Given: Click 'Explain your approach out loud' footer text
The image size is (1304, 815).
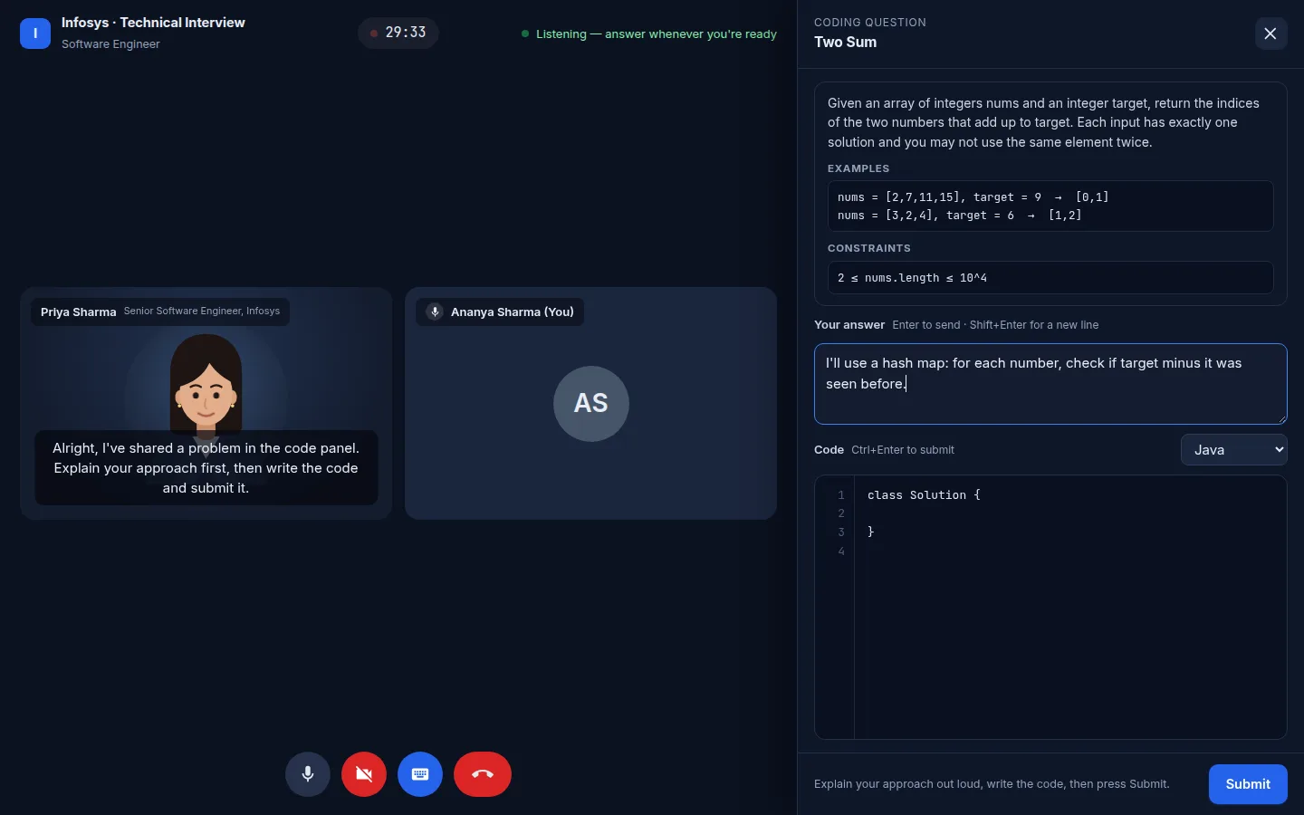Looking at the screenshot, I should pyautogui.click(x=992, y=784).
